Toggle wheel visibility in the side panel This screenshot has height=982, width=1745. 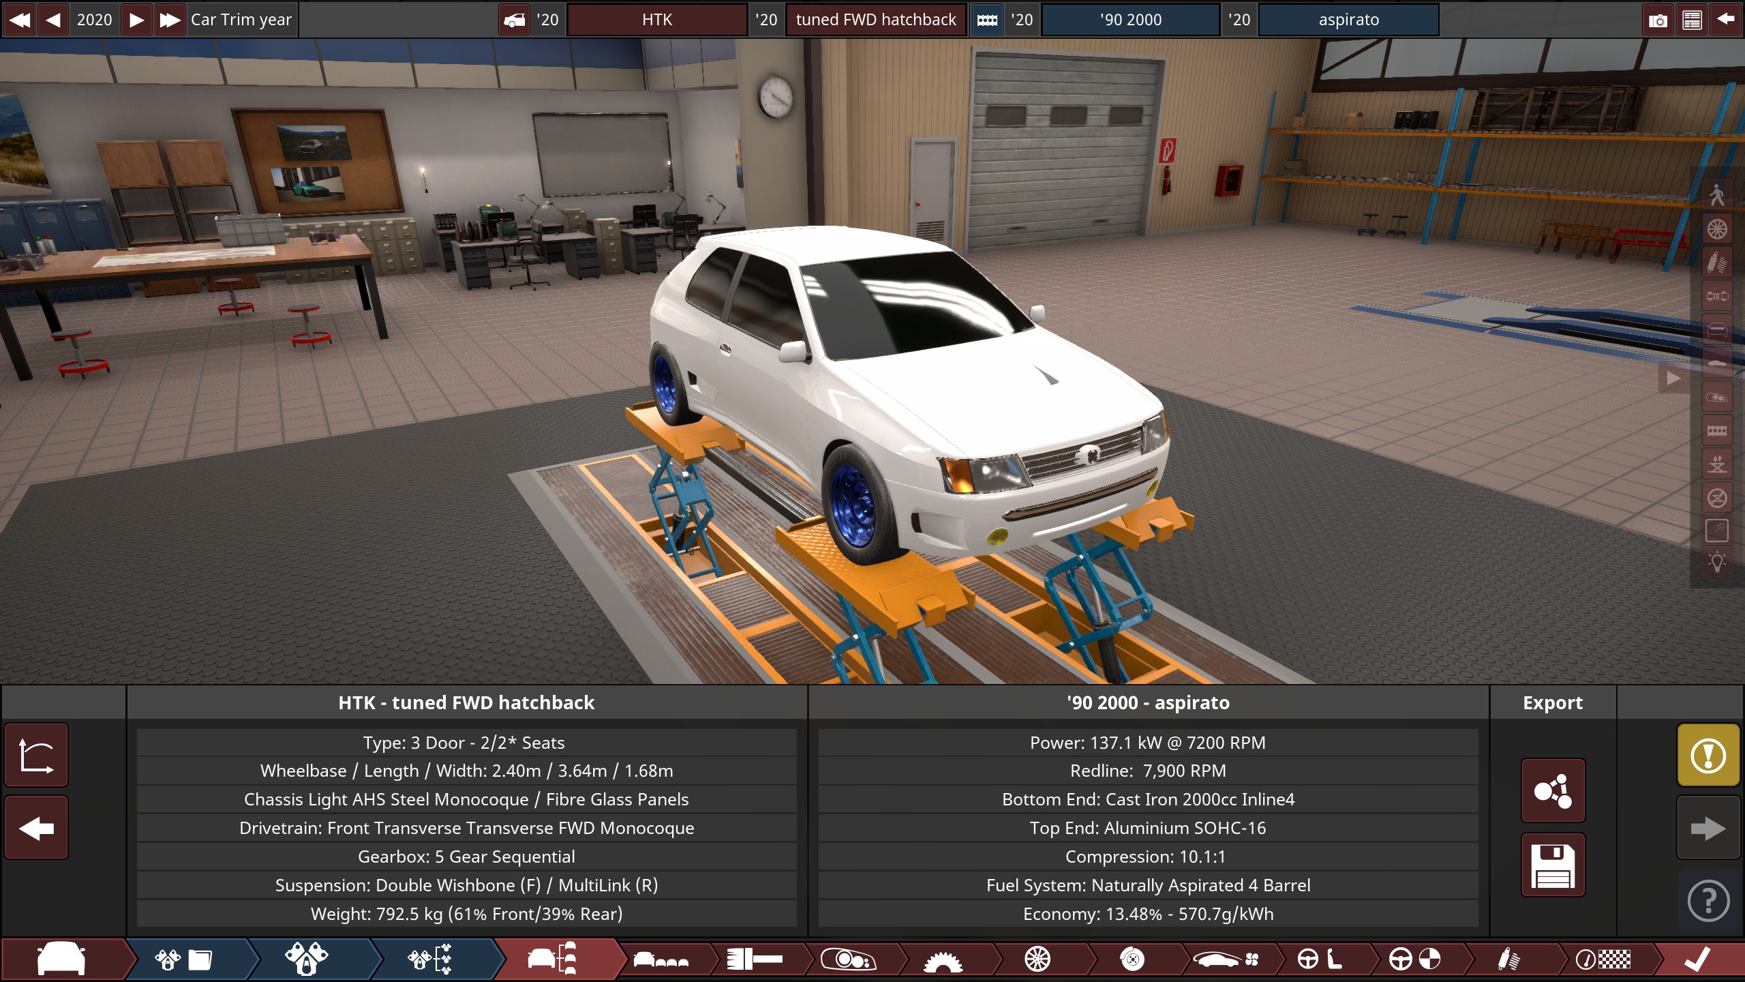coord(1717,229)
